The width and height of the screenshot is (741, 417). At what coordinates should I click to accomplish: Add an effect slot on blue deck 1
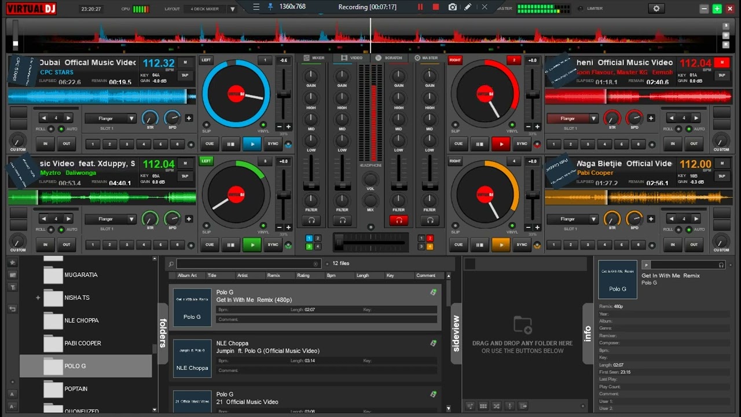[x=189, y=118]
